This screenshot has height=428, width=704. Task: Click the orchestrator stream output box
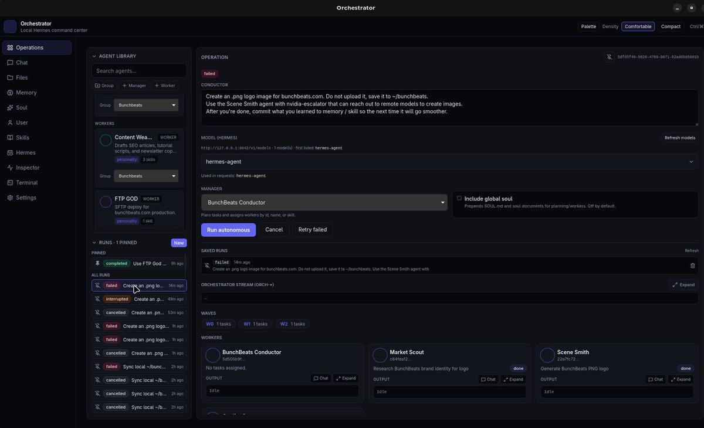[450, 298]
